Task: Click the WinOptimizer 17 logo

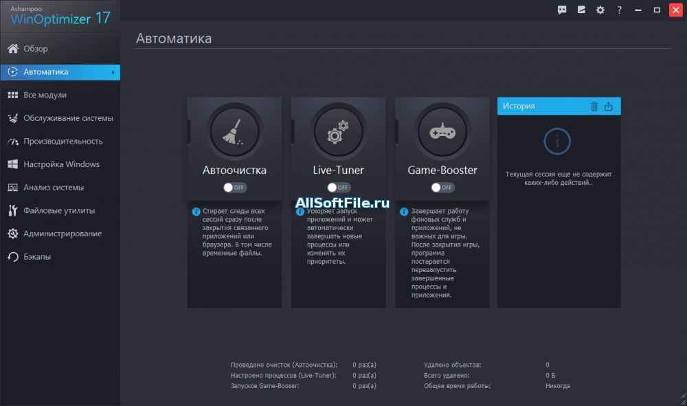Action: (x=60, y=16)
